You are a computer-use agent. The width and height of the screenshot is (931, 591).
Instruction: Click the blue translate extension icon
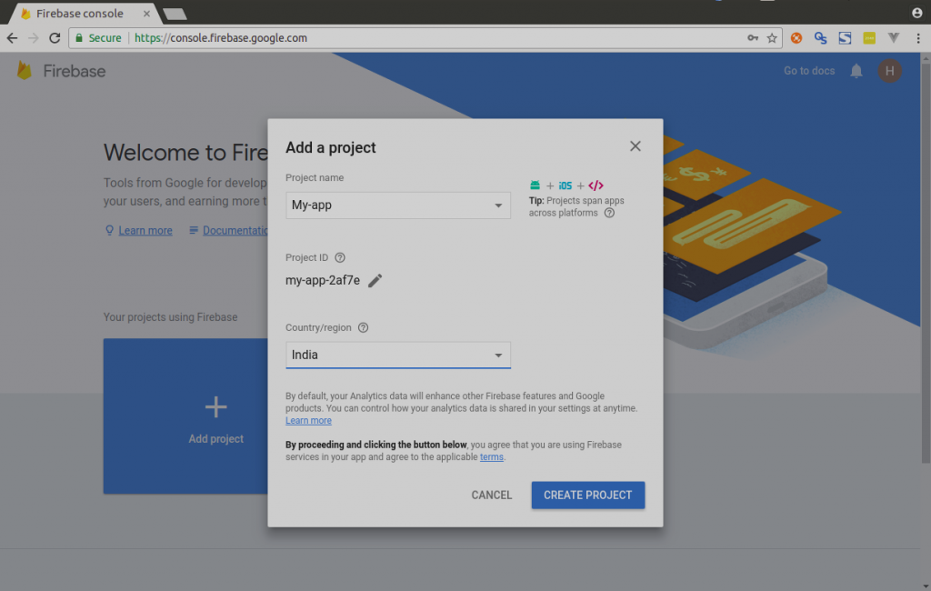coord(821,38)
